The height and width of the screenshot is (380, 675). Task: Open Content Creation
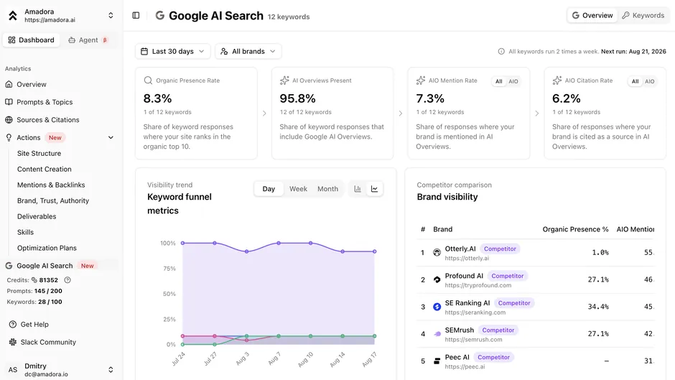coord(45,170)
